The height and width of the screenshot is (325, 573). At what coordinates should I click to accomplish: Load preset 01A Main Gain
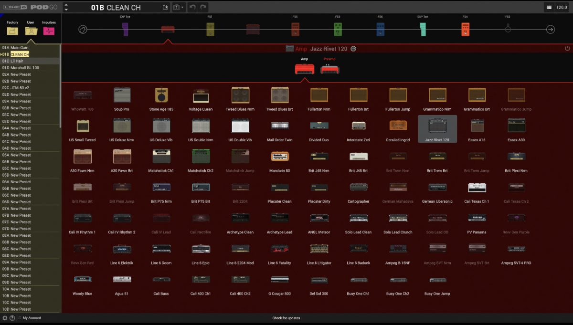point(30,48)
